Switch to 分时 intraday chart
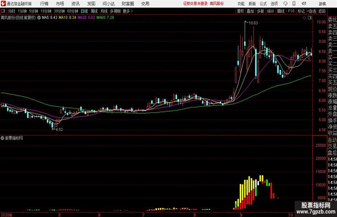 click(12, 11)
